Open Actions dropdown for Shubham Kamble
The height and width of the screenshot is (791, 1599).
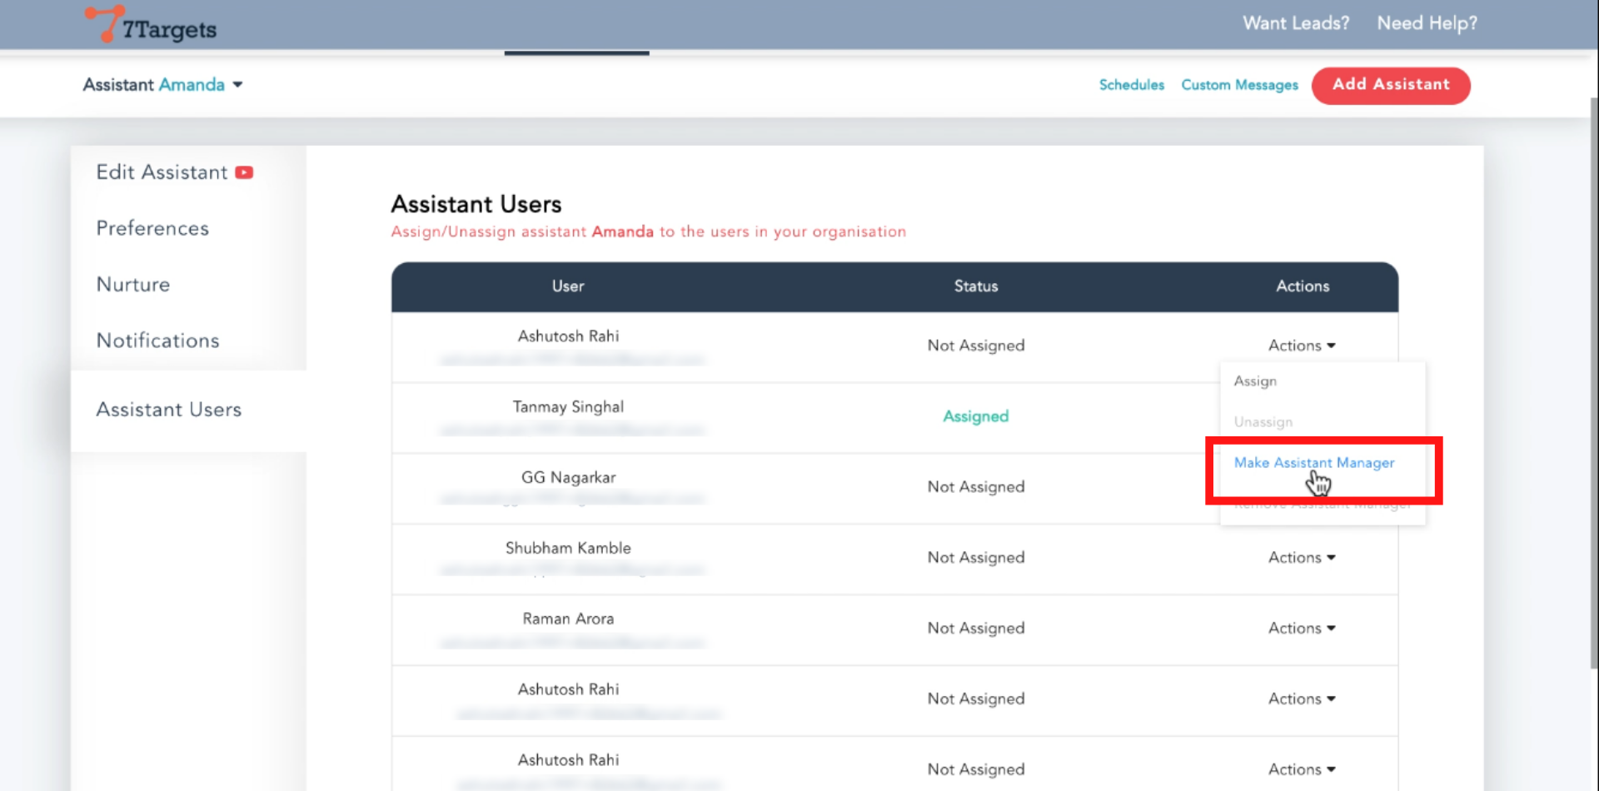(1301, 558)
